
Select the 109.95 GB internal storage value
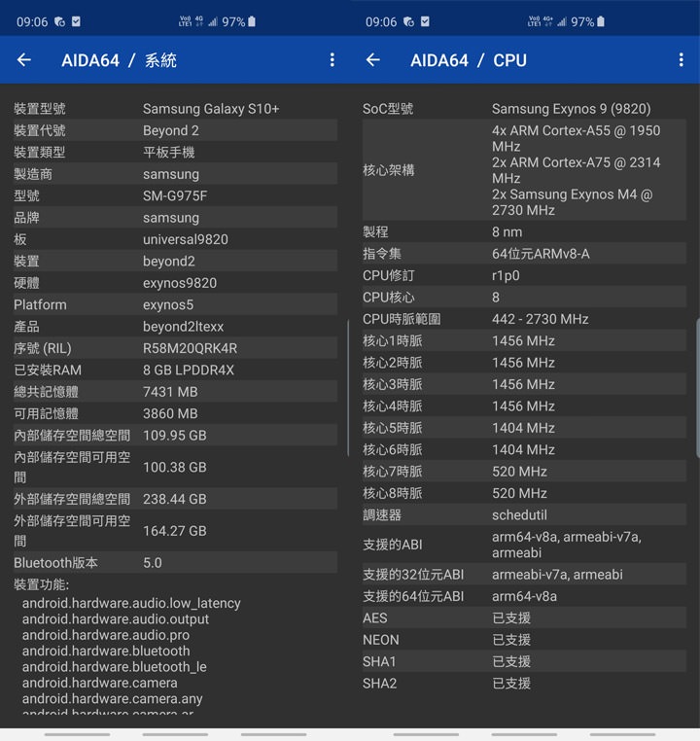click(175, 436)
